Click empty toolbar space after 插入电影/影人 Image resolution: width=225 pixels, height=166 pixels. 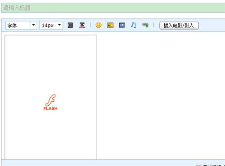[x=212, y=25]
